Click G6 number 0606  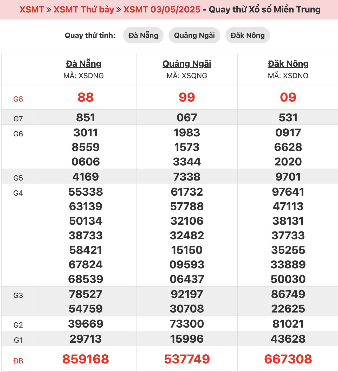[86, 162]
